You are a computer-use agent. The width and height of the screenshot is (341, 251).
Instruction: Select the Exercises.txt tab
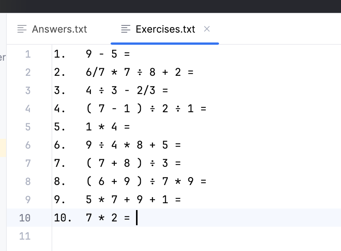pos(165,29)
